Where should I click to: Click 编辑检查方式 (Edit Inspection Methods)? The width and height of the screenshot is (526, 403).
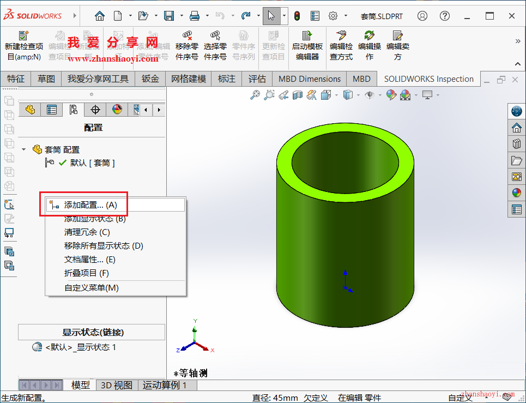tap(341, 46)
